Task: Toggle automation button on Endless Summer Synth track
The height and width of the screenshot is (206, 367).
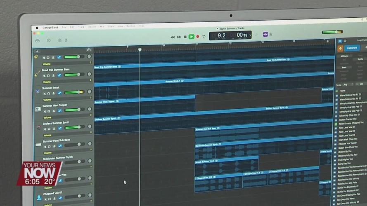Action: (60, 128)
